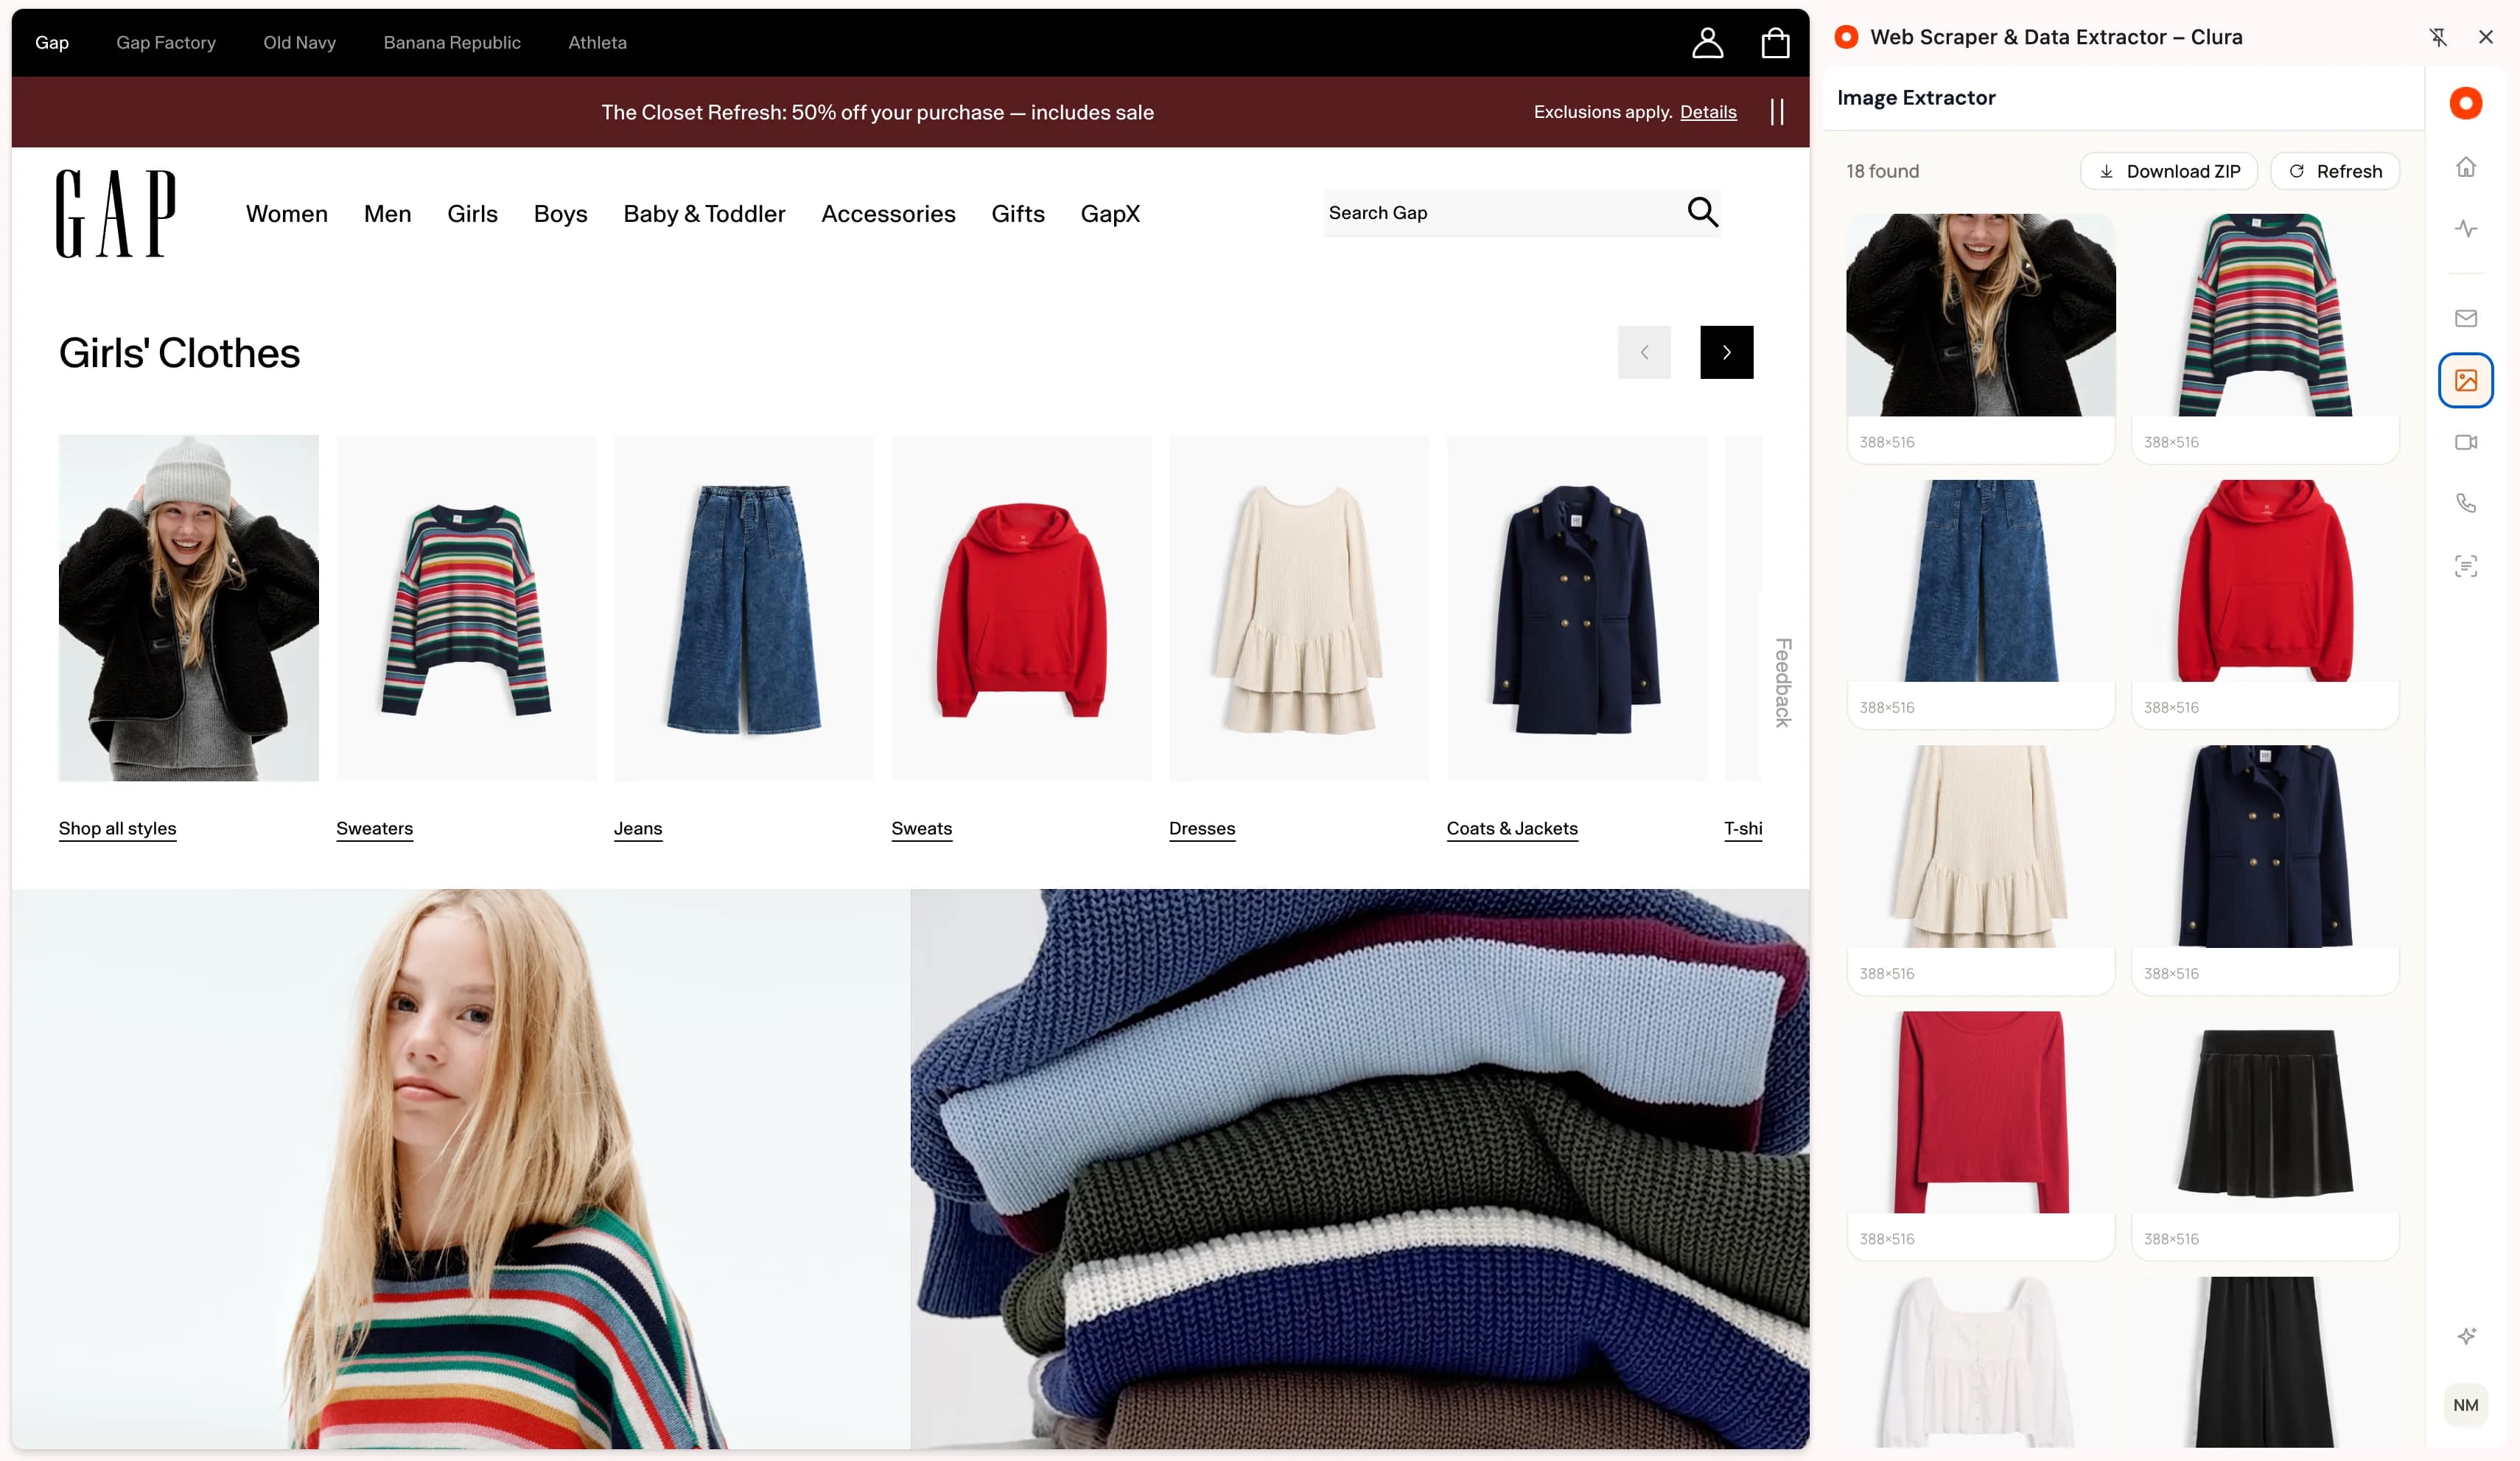
Task: Switch to the Gap Factory brand tab
Action: point(166,42)
